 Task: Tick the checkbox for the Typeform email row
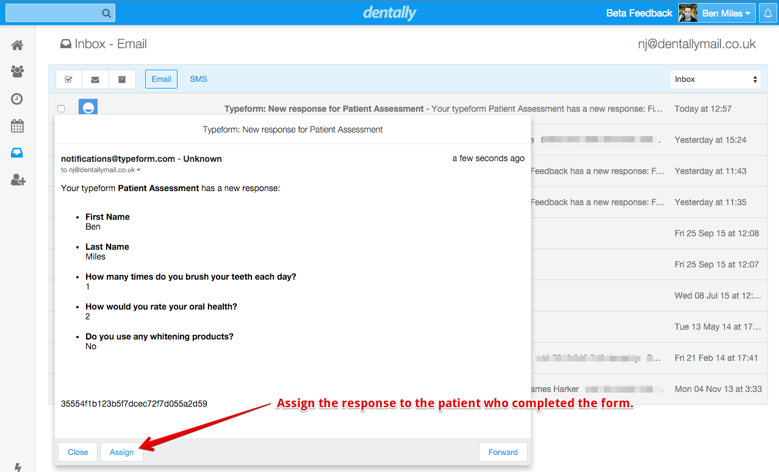pyautogui.click(x=61, y=109)
